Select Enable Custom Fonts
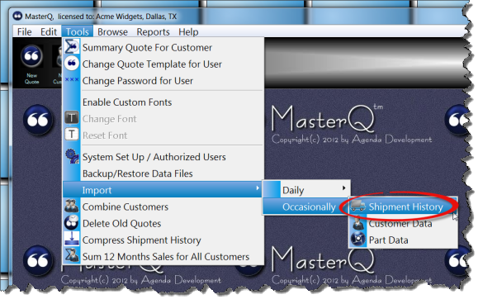The height and width of the screenshot is (304, 483). (x=163, y=102)
